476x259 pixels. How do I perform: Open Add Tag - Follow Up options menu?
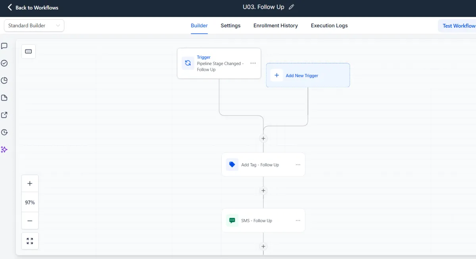tap(298, 165)
